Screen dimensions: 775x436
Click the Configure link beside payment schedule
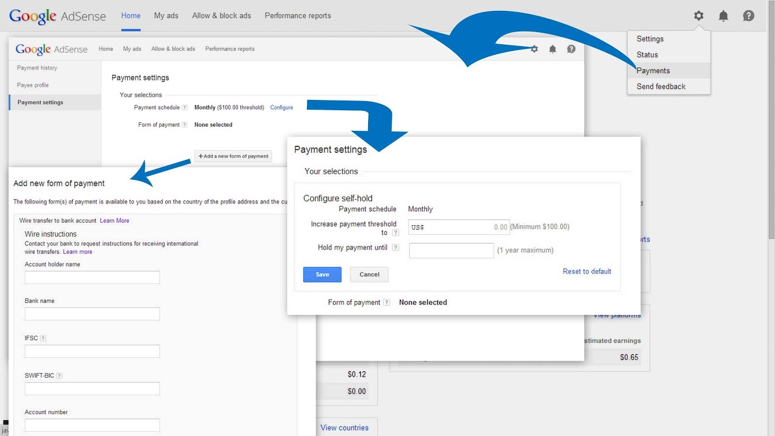tap(282, 108)
